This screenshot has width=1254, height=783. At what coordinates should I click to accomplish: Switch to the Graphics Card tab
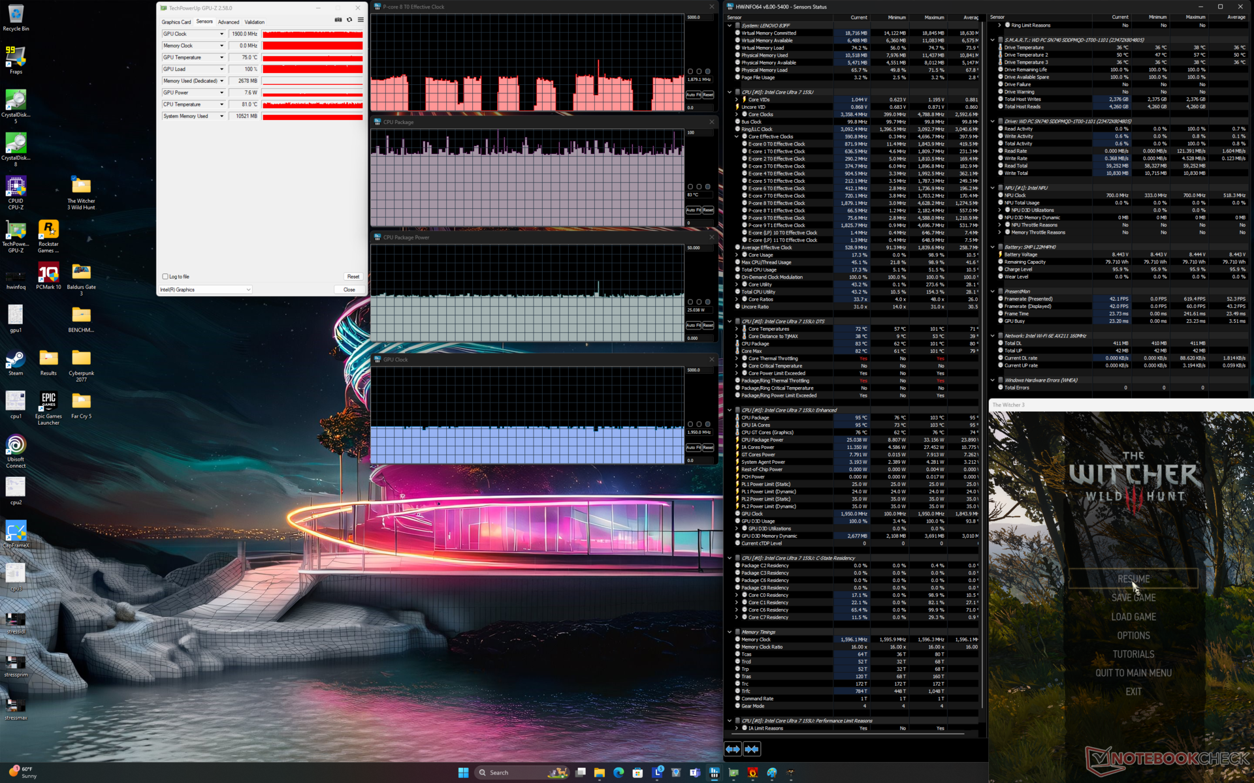pos(176,22)
